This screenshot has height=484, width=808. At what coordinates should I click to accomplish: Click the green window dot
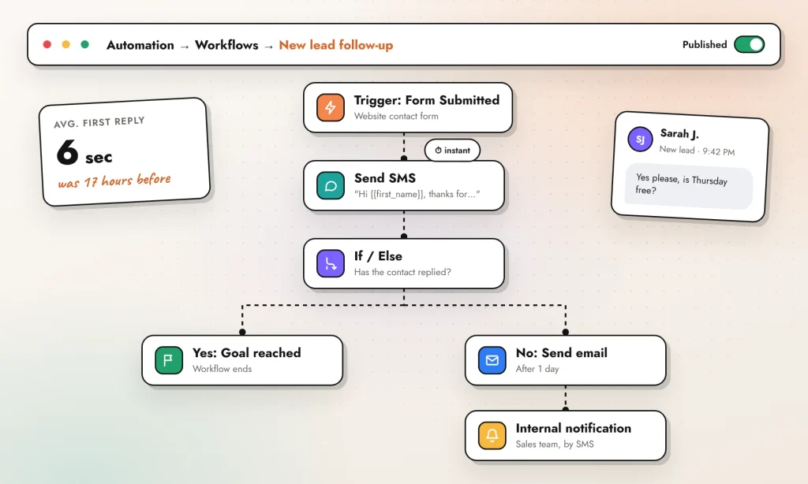tap(84, 44)
